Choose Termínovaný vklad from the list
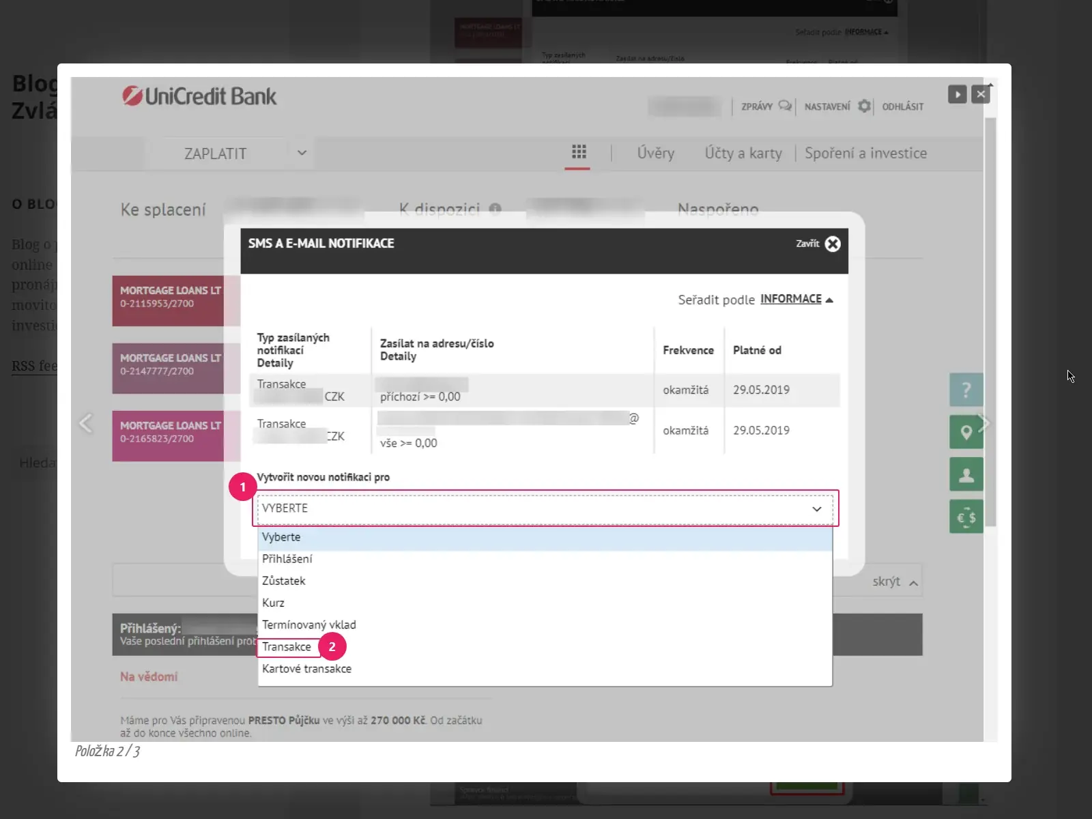The width and height of the screenshot is (1092, 819). tap(545, 624)
